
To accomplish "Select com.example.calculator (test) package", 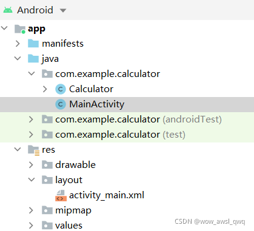I will (x=120, y=135).
